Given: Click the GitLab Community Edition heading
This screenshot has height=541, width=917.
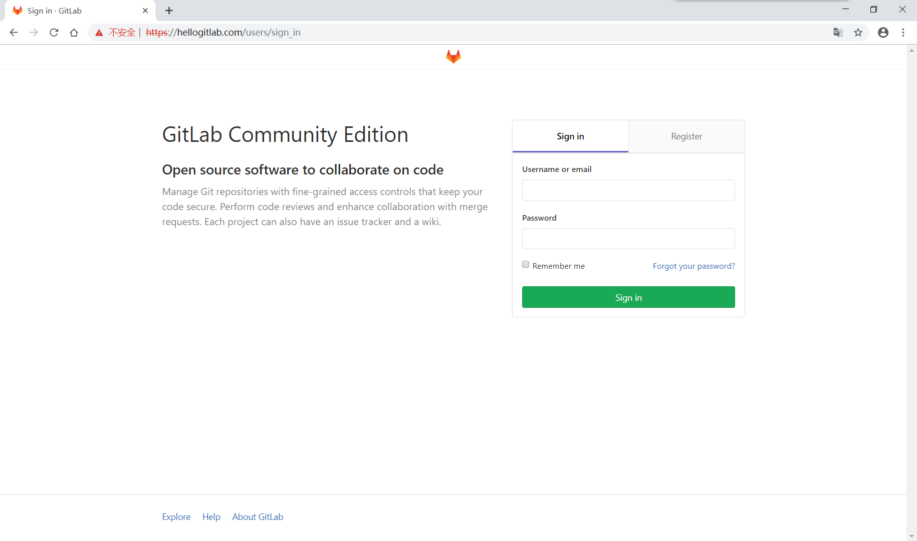Looking at the screenshot, I should point(285,135).
